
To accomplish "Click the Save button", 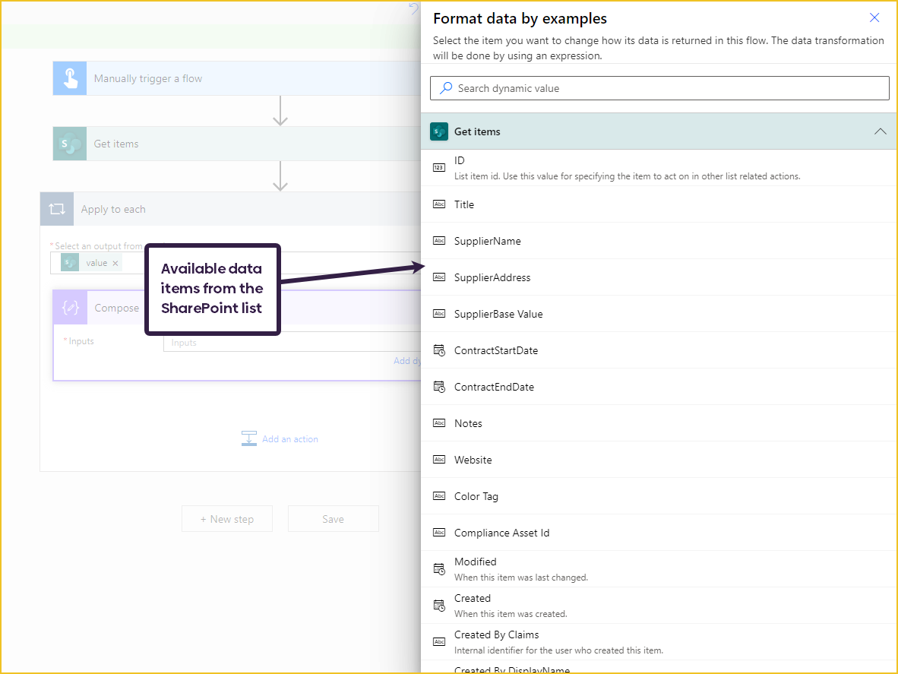I will (x=334, y=519).
